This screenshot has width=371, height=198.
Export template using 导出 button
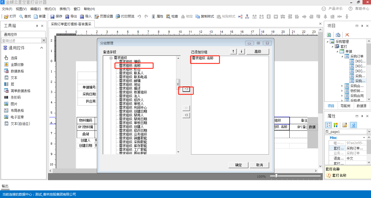71,16
